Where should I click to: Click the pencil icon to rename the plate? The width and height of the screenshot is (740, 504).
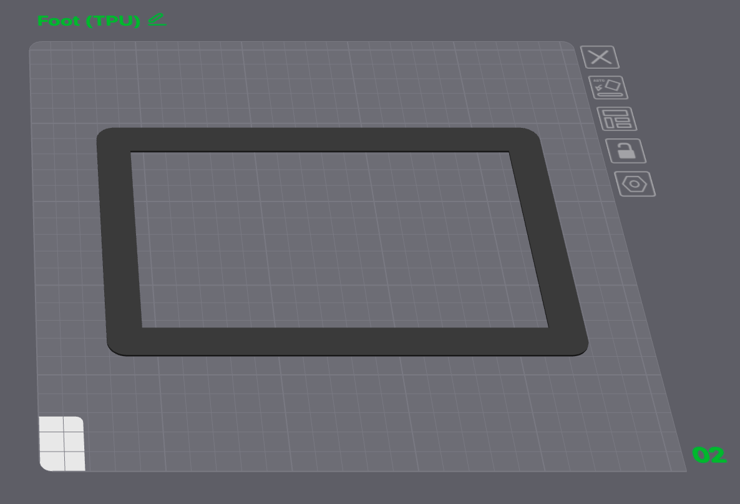tap(157, 19)
